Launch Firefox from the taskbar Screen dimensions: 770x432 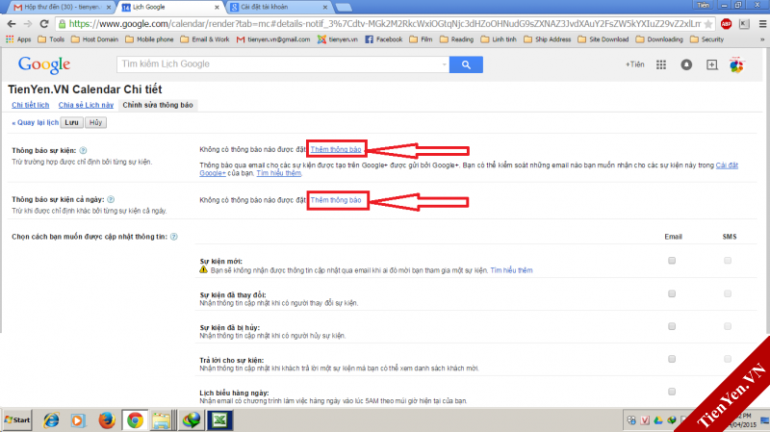click(107, 420)
